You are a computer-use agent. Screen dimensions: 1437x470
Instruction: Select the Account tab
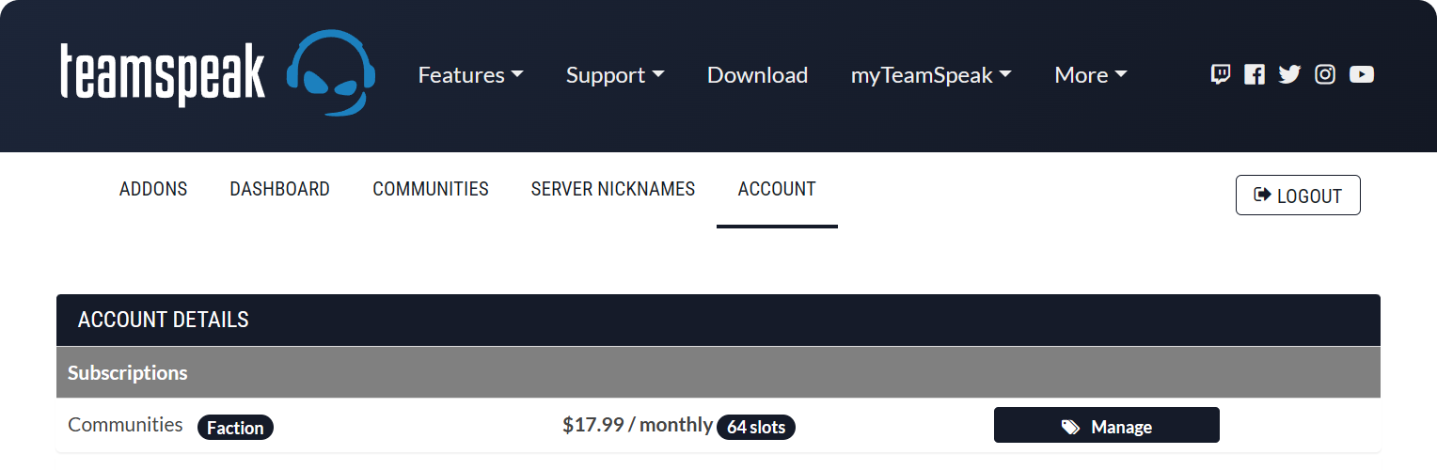click(x=777, y=189)
